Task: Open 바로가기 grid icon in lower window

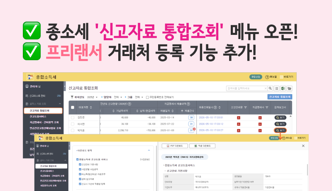Action: pyautogui.click(x=295, y=138)
